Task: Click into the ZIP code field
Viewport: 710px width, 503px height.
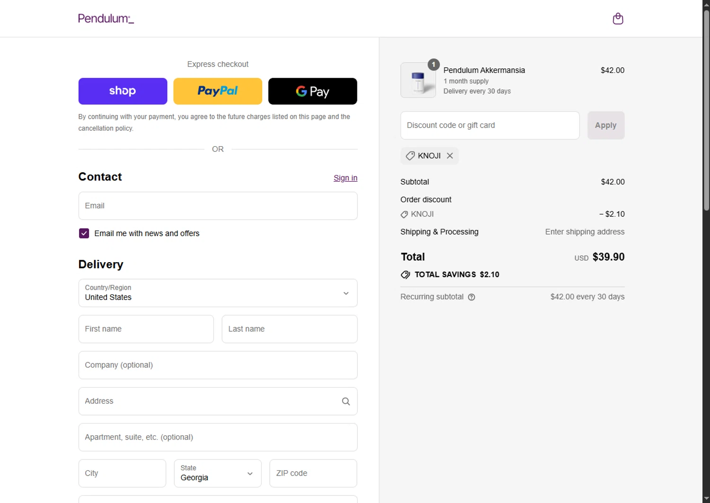Action: tap(313, 473)
